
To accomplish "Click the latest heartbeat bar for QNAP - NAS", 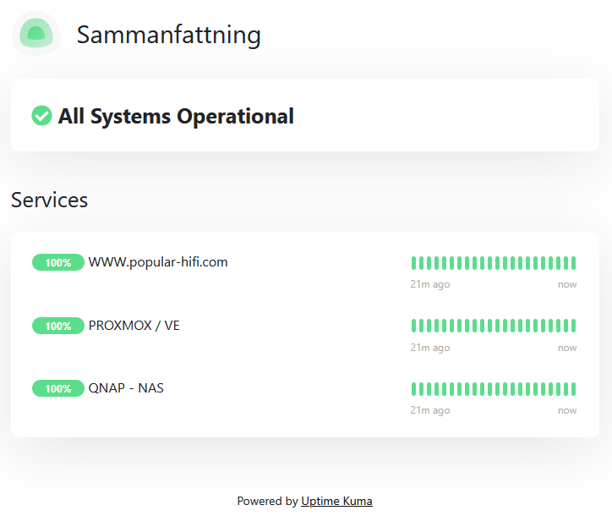I will pos(573,389).
